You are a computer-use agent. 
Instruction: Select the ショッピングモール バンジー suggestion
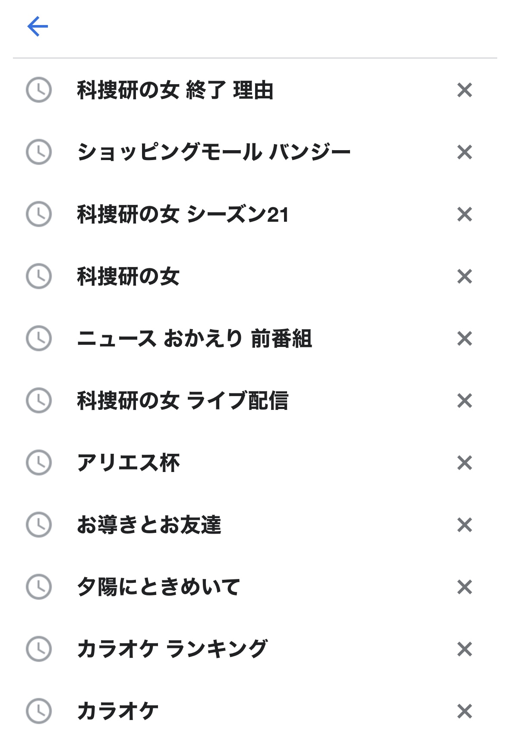[214, 152]
